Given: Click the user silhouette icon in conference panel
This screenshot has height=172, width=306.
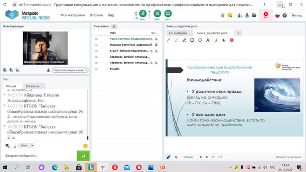Looking at the screenshot, I should tap(49, 70).
